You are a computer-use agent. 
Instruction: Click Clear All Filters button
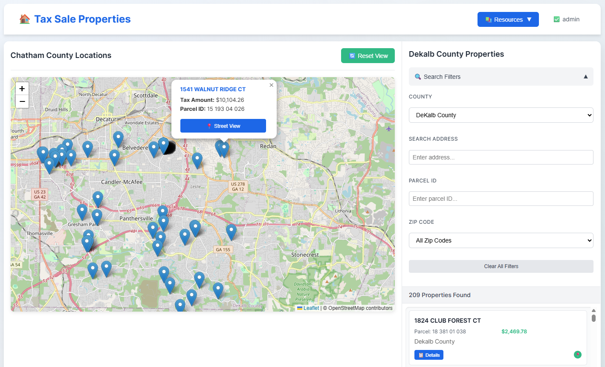501,266
